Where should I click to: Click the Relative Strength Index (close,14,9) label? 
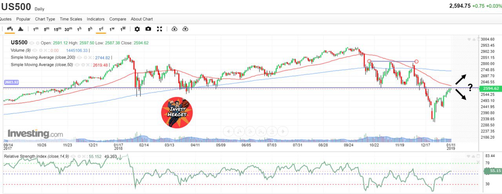[x=36, y=156]
